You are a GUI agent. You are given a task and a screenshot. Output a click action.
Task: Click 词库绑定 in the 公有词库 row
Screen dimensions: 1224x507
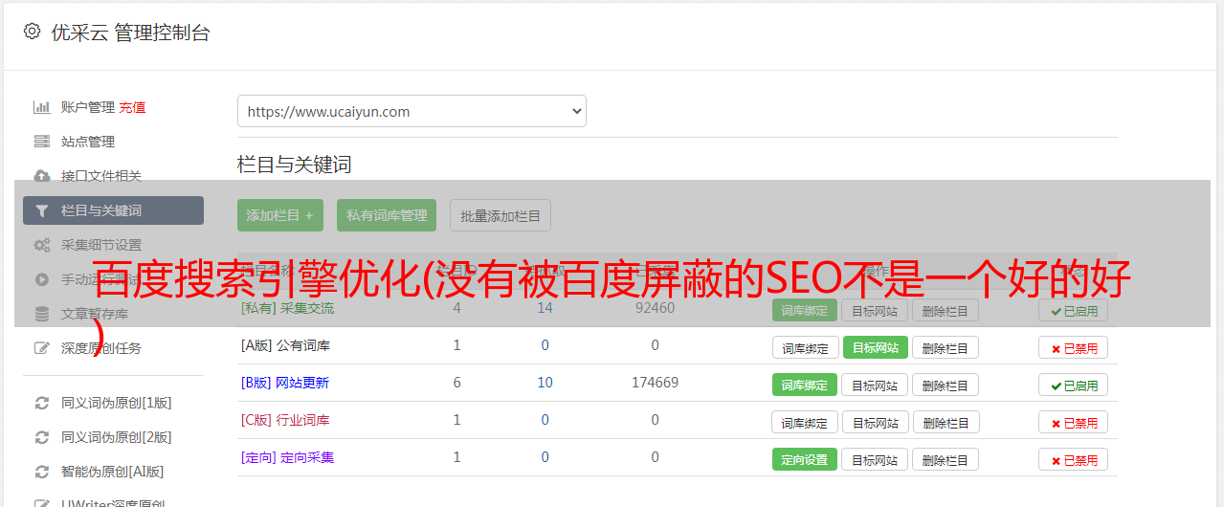click(x=805, y=347)
